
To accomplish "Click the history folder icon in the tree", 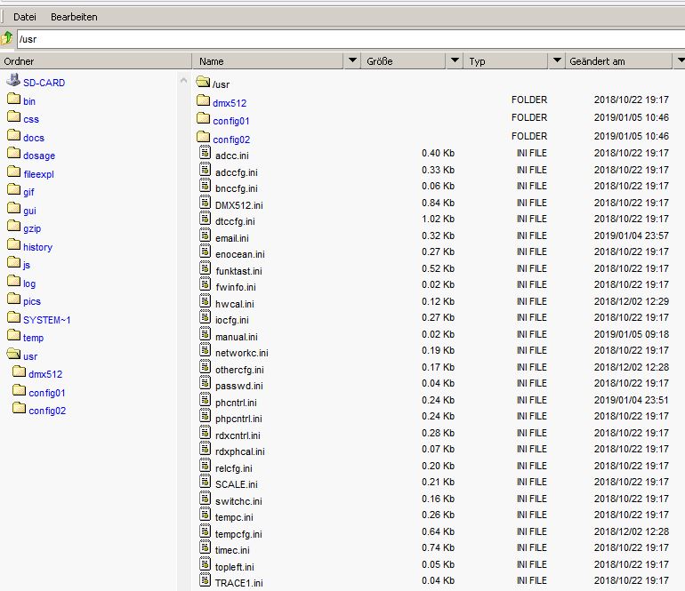I will click(x=14, y=244).
